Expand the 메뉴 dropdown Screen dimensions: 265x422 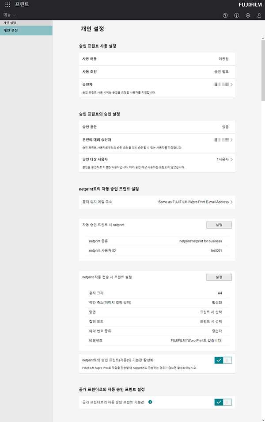(x=10, y=15)
